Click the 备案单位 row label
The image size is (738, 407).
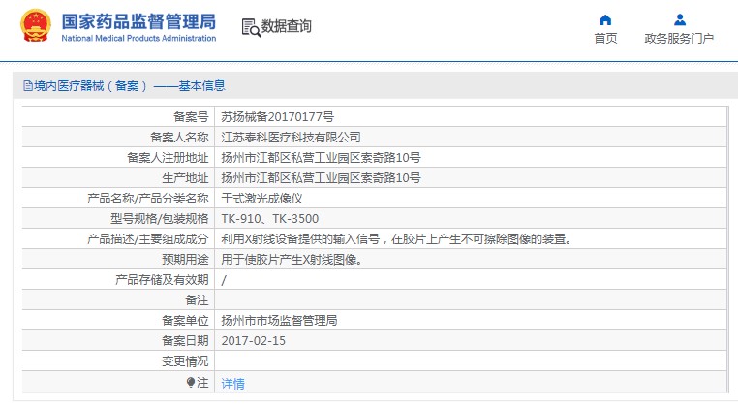(185, 321)
